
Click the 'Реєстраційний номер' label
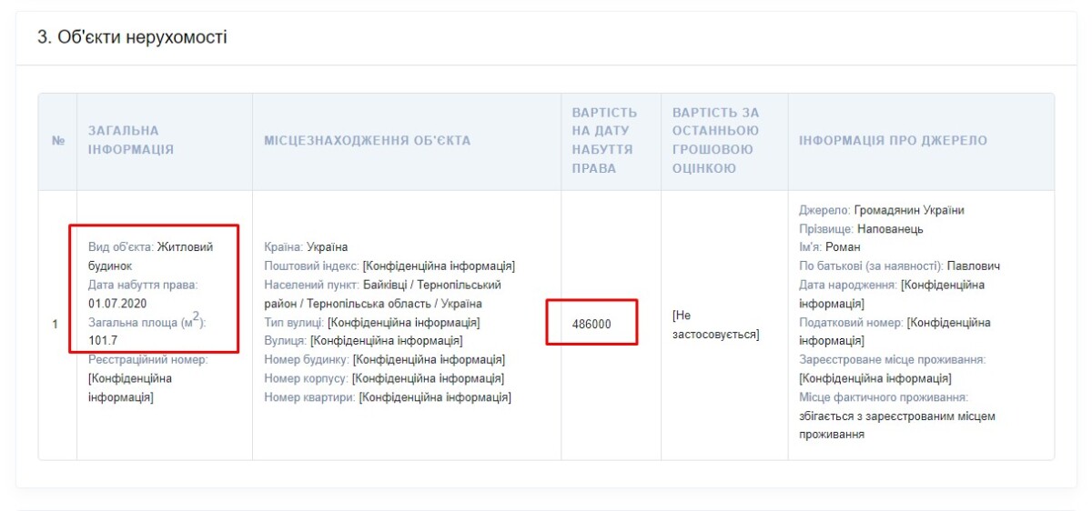(148, 360)
